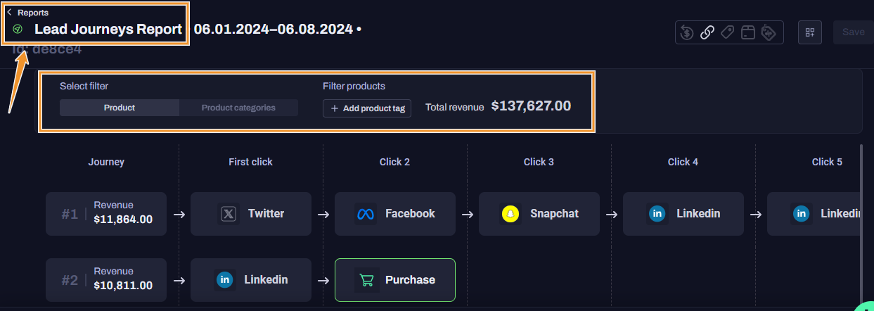This screenshot has width=874, height=311.
Task: Click the refund dollar icon in toolbar
Action: [x=687, y=32]
